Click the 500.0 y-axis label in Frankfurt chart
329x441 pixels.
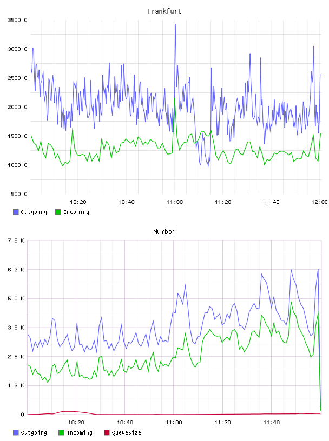click(x=19, y=194)
